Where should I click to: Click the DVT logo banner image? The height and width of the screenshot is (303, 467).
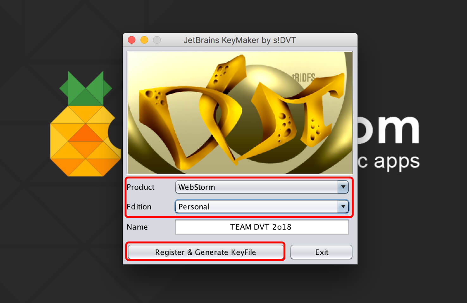click(x=240, y=112)
